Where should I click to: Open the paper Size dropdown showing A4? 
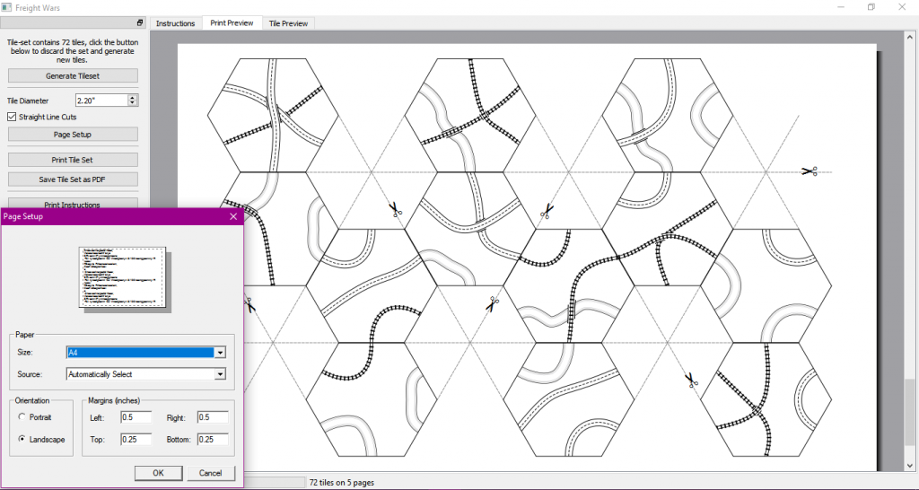click(x=219, y=353)
